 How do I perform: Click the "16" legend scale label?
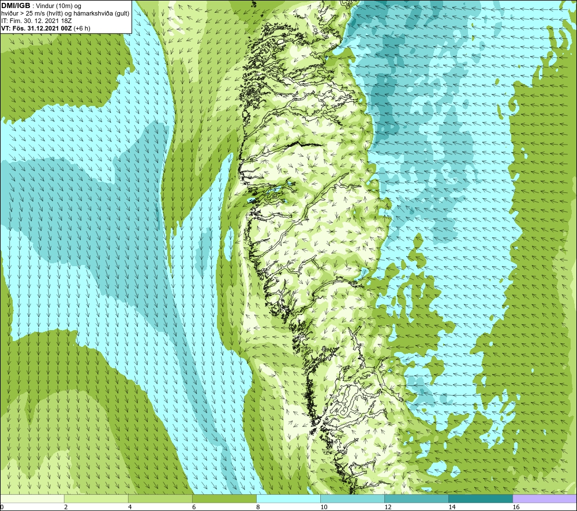point(516,507)
